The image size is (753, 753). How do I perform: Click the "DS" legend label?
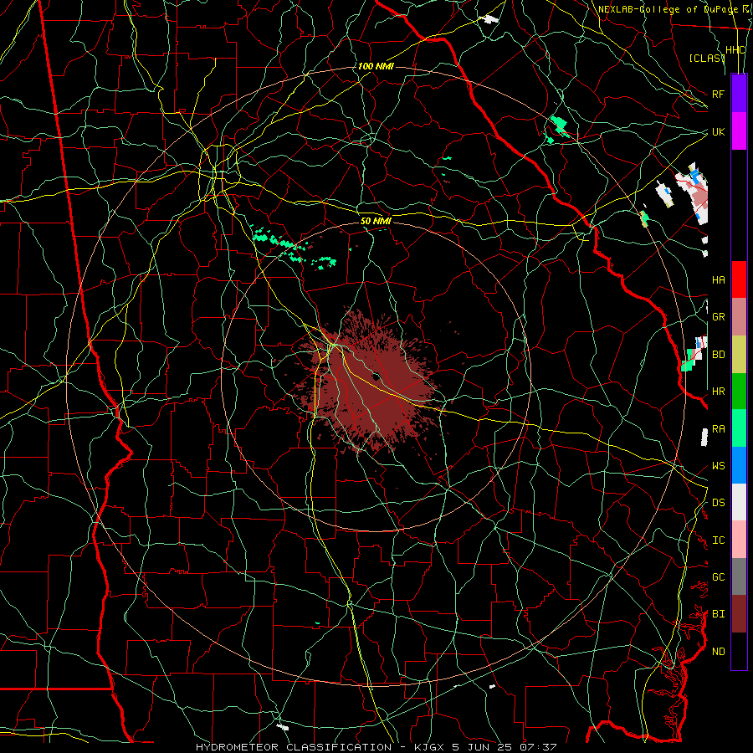718,503
